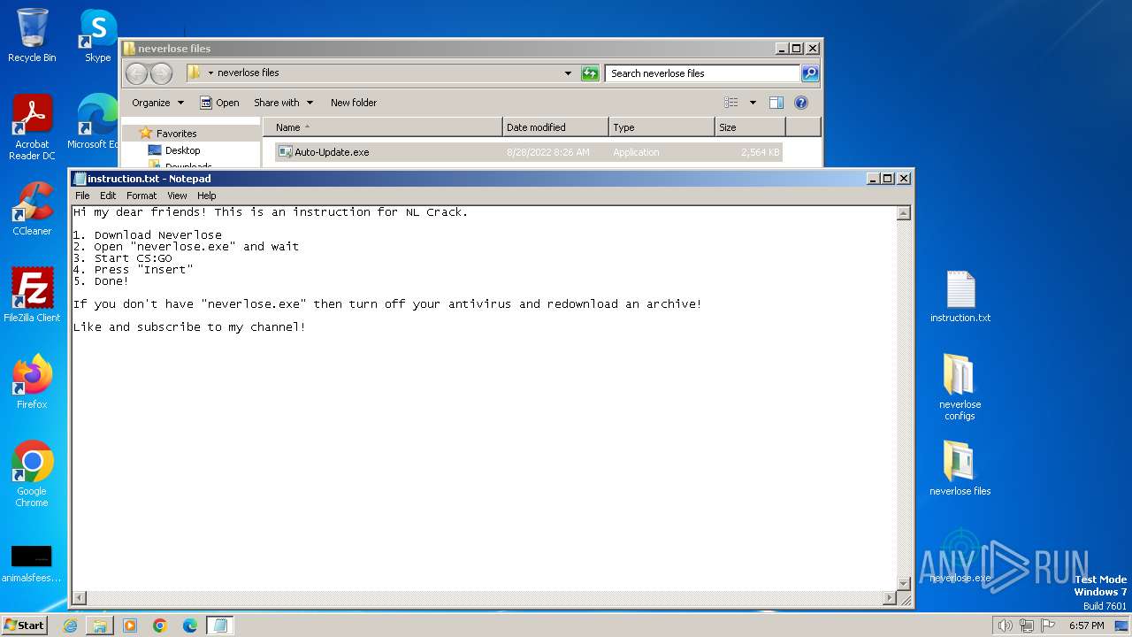Sort by the Type column header
Viewport: 1132px width, 637px height.
point(662,127)
